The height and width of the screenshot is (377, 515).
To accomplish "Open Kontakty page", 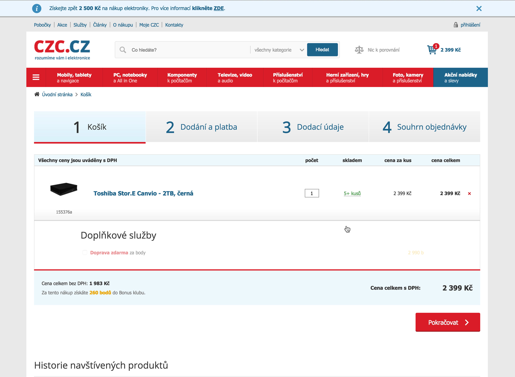I will point(174,25).
